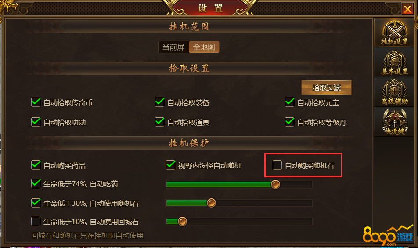
Task: Select the 全地图 range option
Action: point(204,47)
